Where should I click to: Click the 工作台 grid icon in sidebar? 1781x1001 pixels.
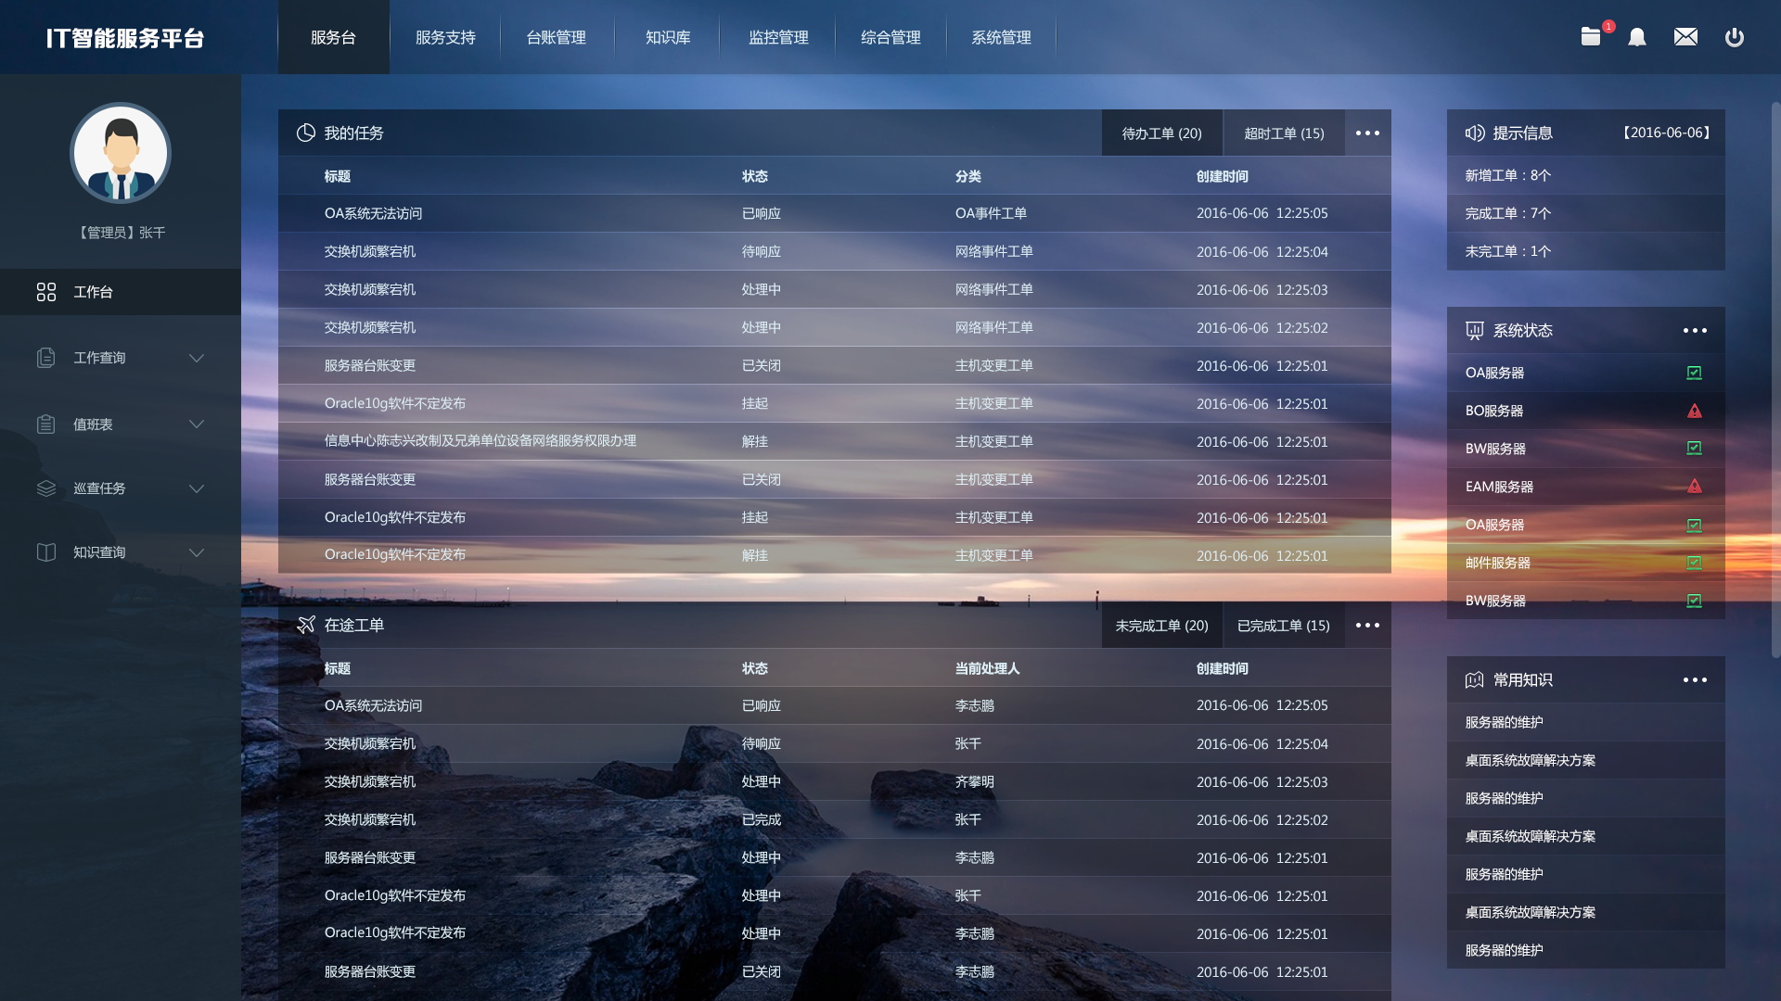[x=46, y=292]
